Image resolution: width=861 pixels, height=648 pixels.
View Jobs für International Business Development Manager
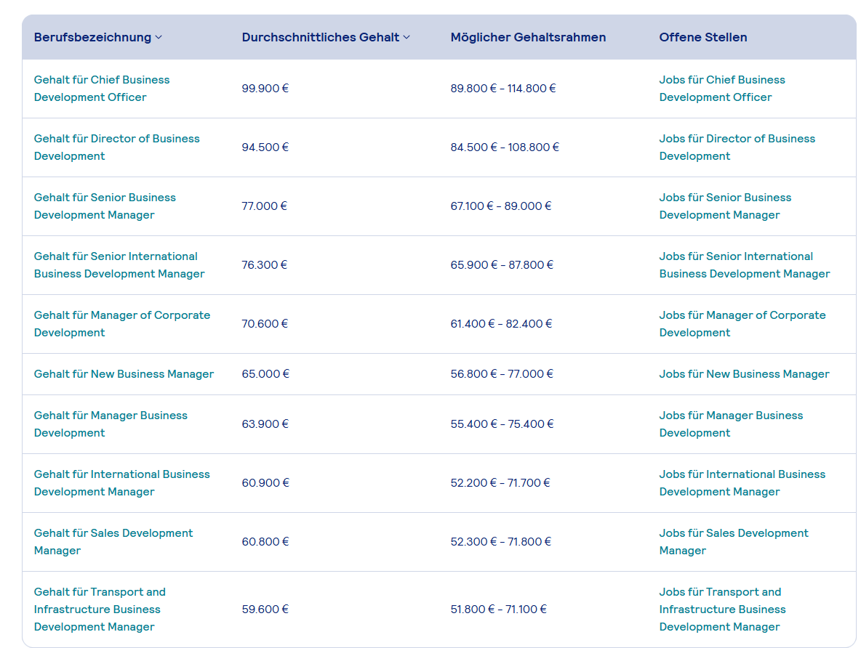pyautogui.click(x=742, y=483)
